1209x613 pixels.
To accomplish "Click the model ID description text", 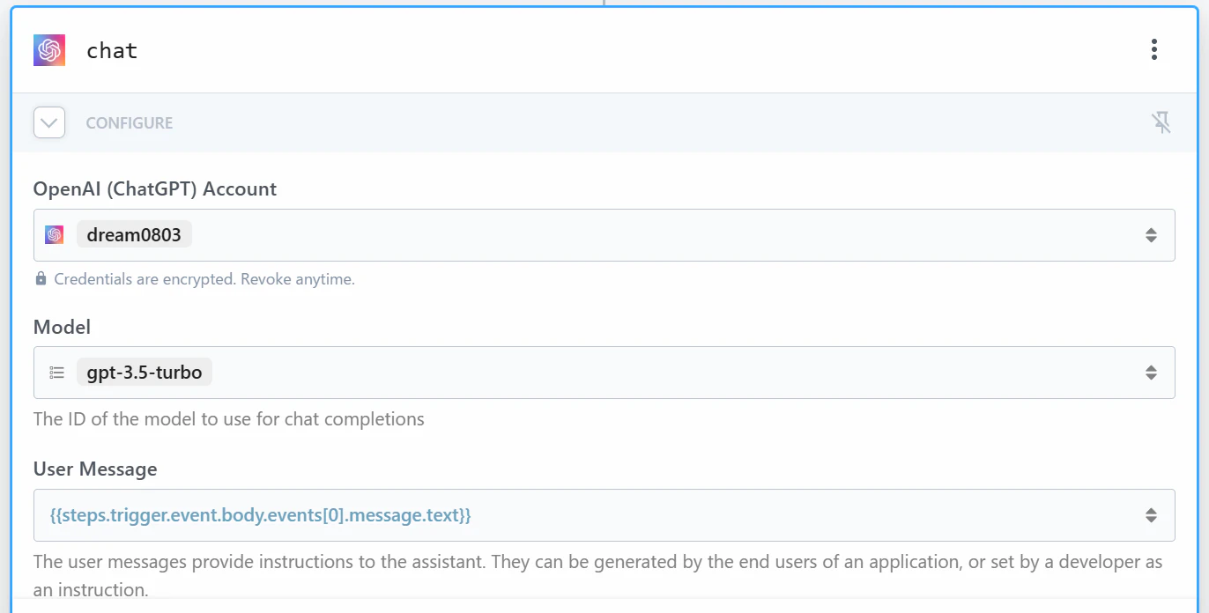I will click(x=229, y=419).
